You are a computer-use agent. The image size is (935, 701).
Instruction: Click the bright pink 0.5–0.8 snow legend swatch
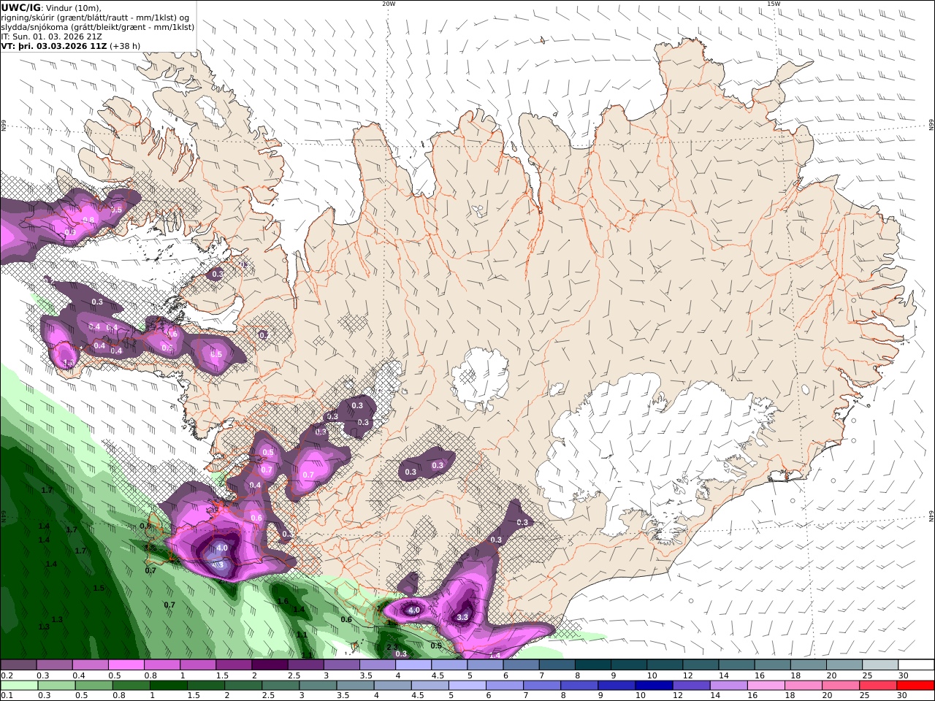point(126,665)
